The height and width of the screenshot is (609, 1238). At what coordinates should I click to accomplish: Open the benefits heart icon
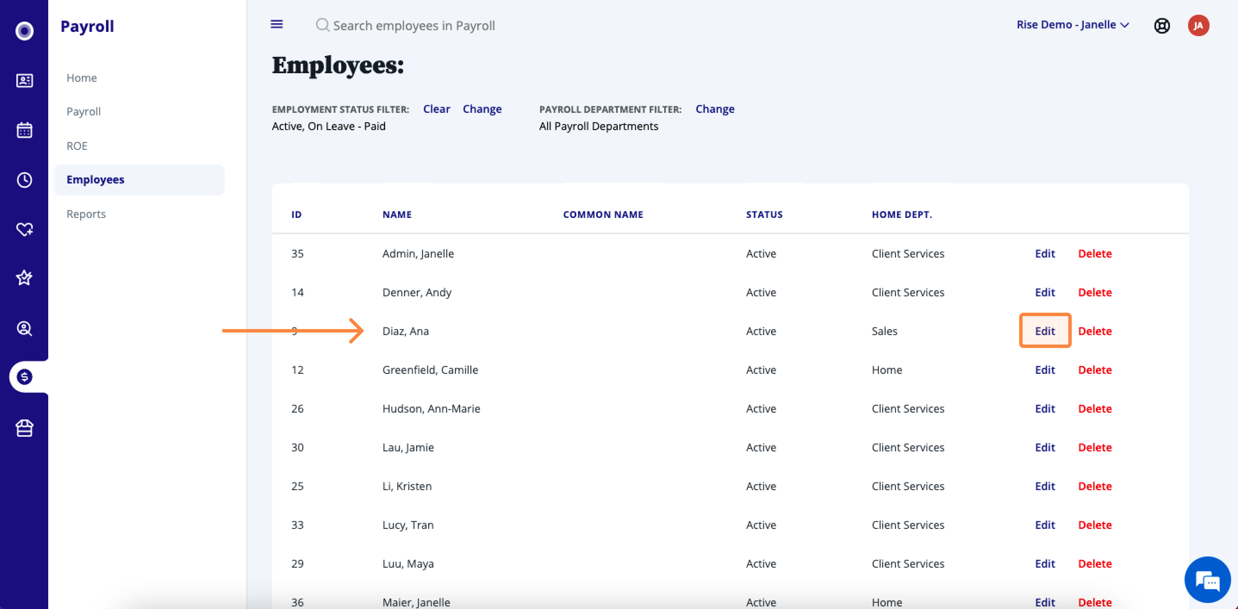click(x=25, y=229)
